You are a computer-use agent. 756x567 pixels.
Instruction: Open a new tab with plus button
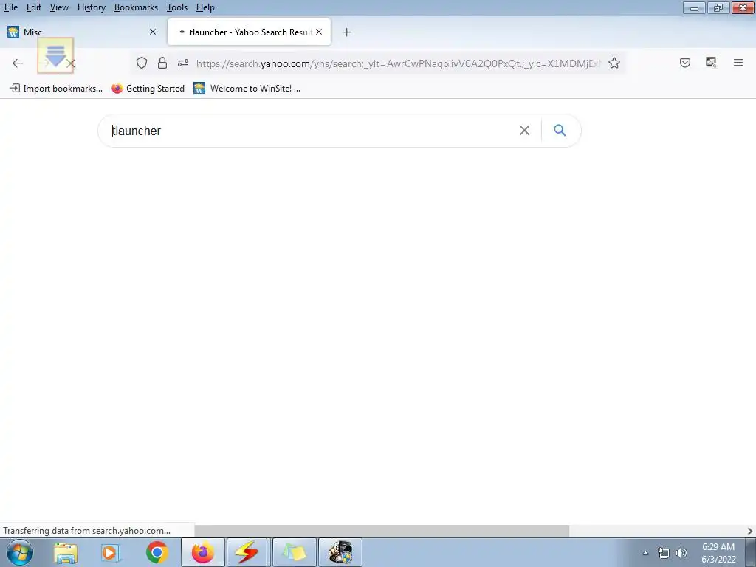pyautogui.click(x=346, y=32)
